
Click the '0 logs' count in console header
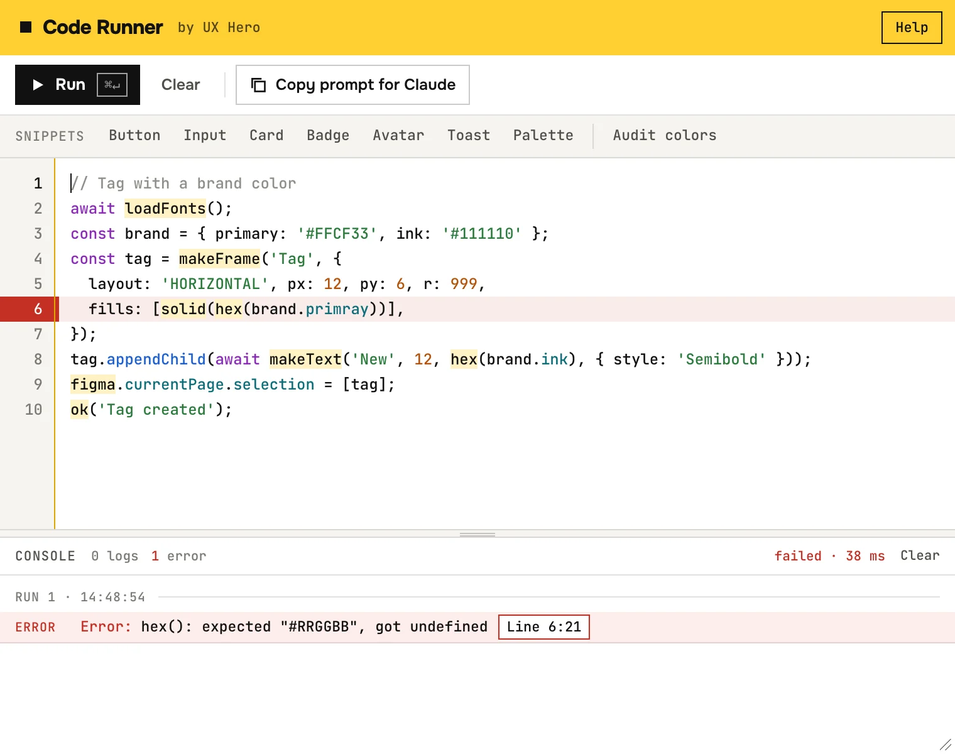pyautogui.click(x=114, y=556)
